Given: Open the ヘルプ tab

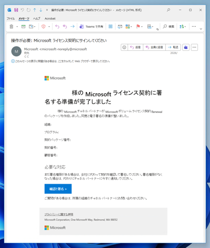Looking at the screenshot, I should coord(37,18).
